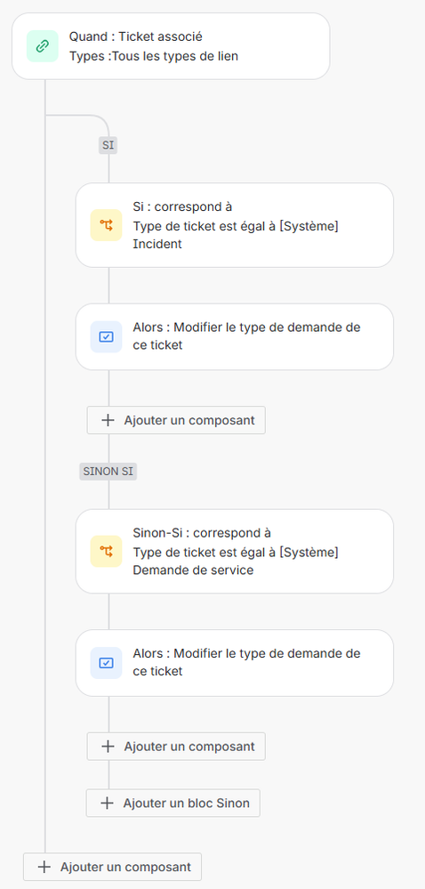The image size is (425, 889).
Task: Click plus icon of Ajouter un bloc Sinon
Action: [x=107, y=803]
